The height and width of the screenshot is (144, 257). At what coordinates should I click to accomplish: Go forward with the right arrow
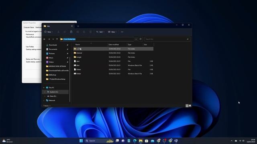coord(49,39)
